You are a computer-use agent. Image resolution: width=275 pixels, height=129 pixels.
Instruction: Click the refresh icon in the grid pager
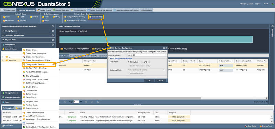click(98, 102)
